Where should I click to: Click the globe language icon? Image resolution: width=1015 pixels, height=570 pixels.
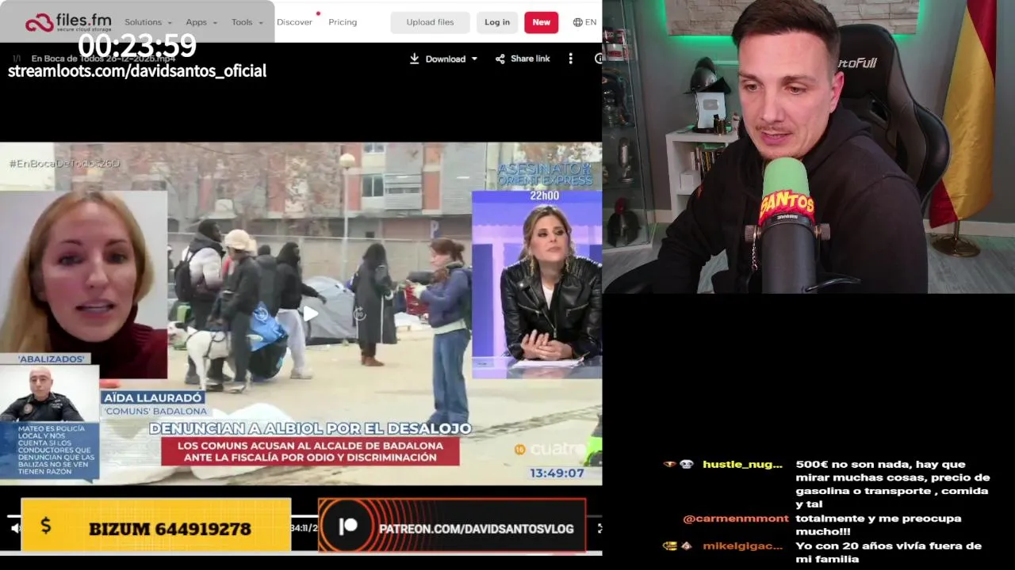click(578, 22)
